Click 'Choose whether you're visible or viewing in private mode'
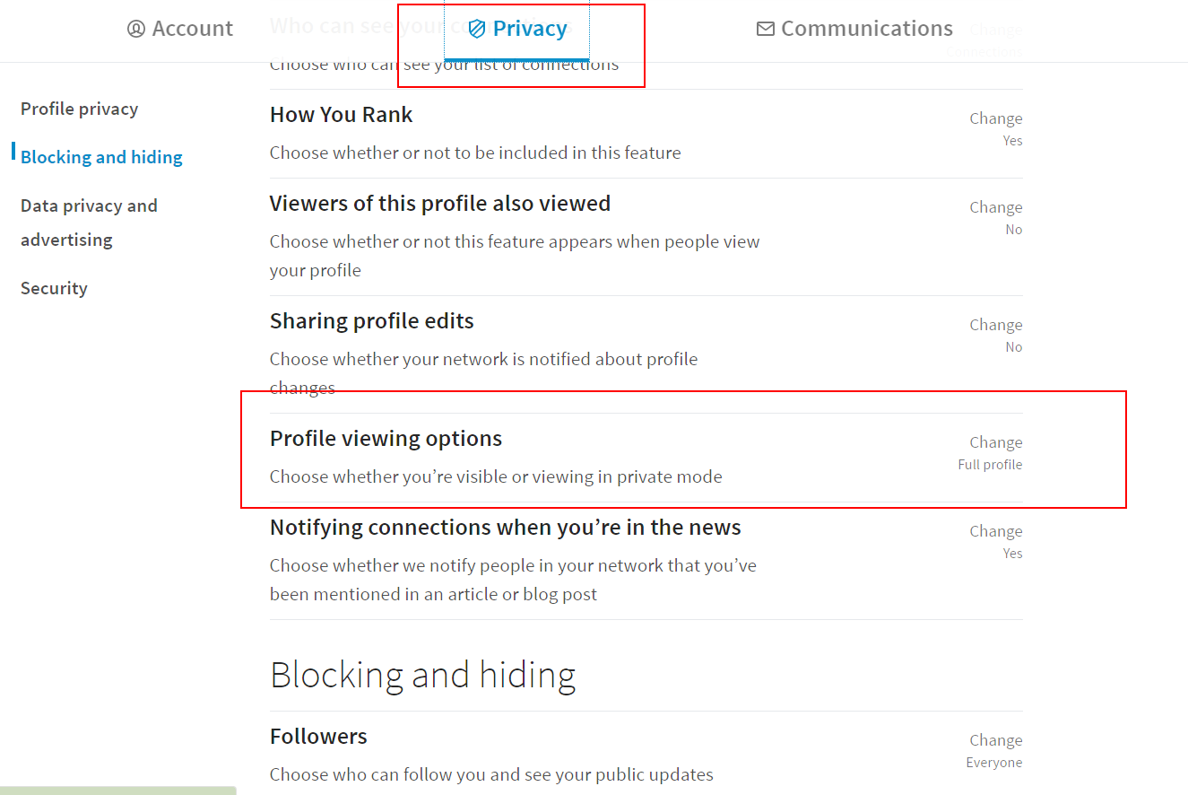Image resolution: width=1188 pixels, height=795 pixels. click(496, 476)
